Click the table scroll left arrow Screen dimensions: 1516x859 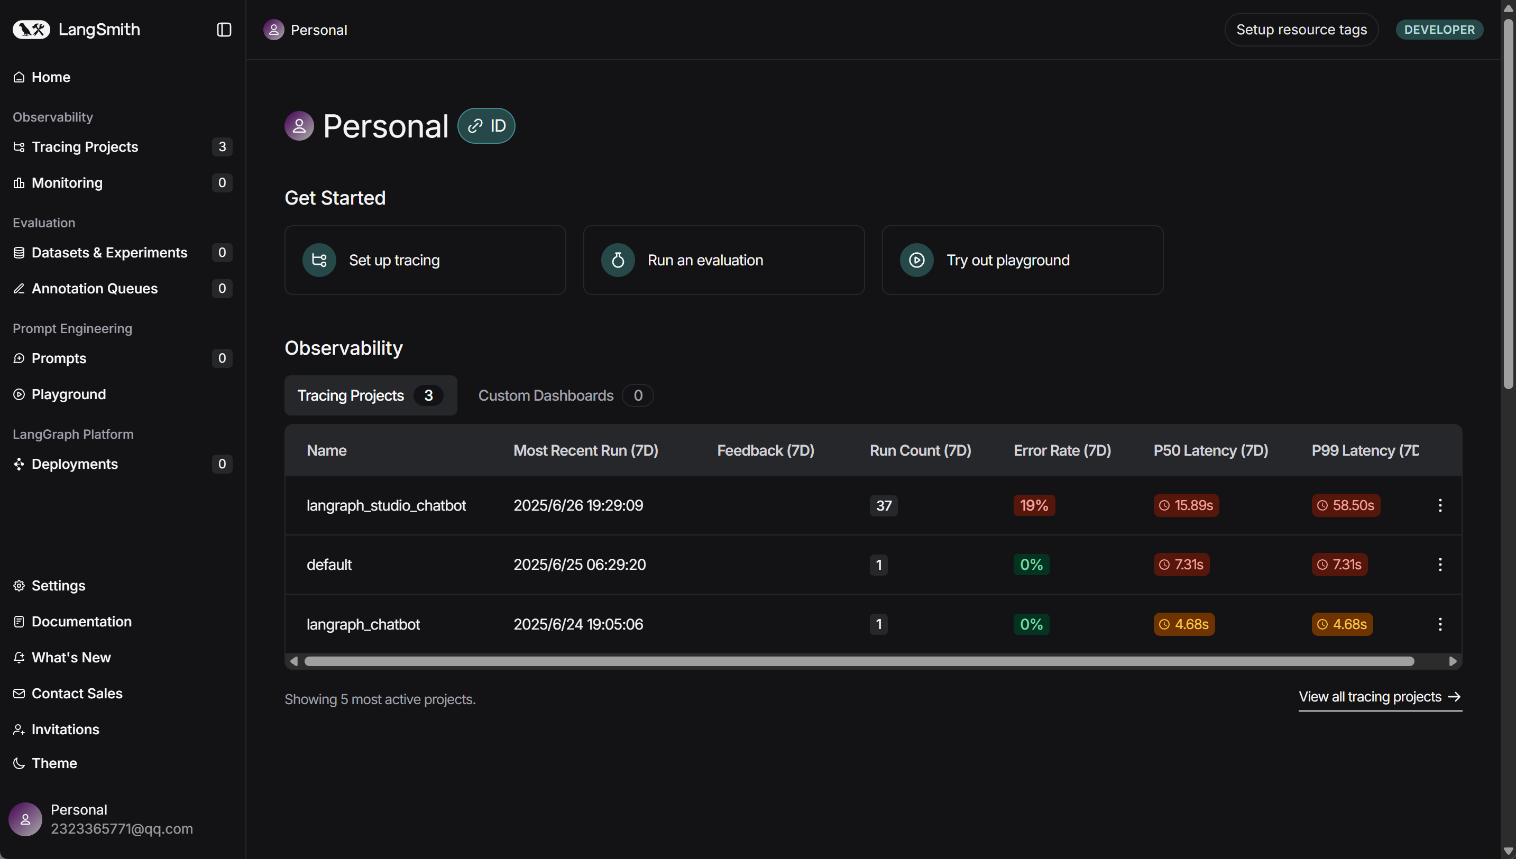coord(294,661)
